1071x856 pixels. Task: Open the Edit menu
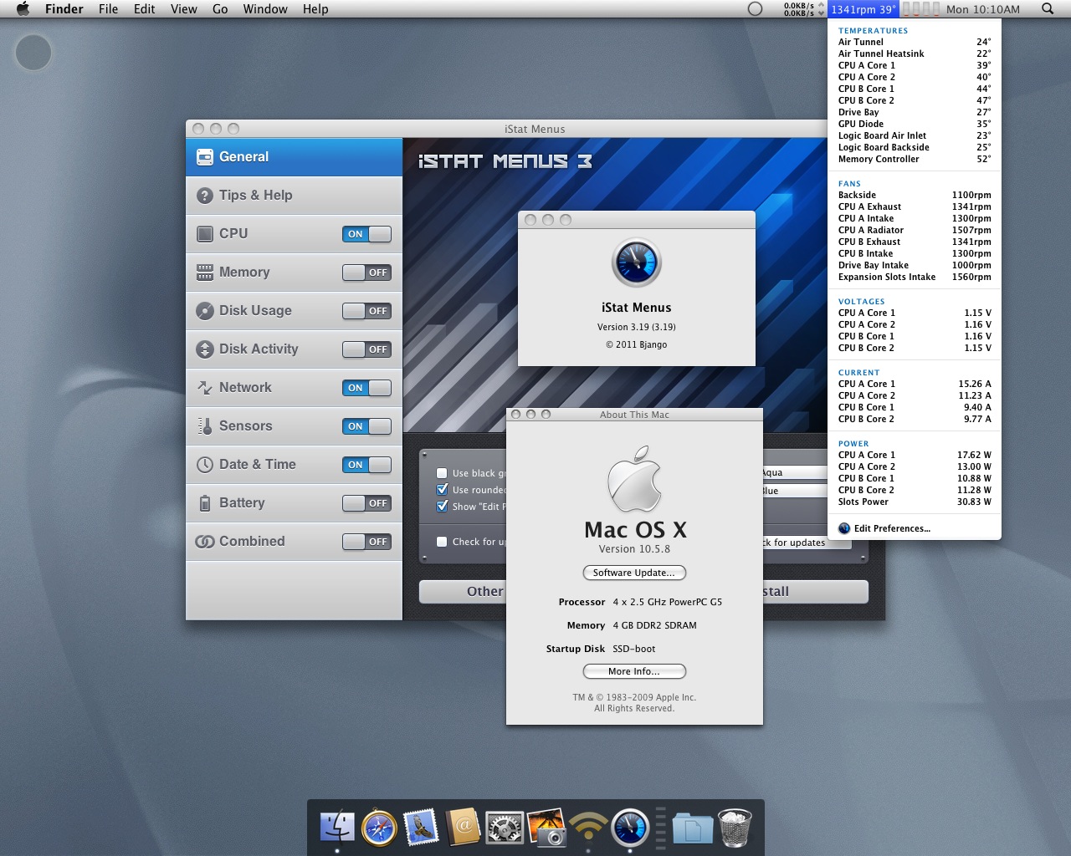pos(145,9)
